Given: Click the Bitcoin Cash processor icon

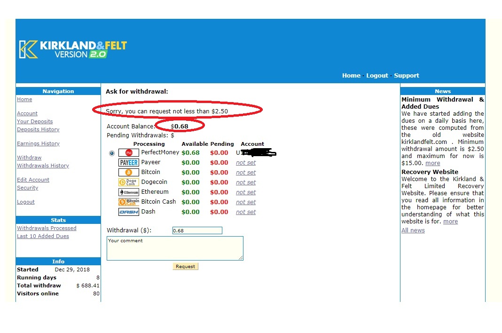Looking at the screenshot, I should click(x=128, y=202).
